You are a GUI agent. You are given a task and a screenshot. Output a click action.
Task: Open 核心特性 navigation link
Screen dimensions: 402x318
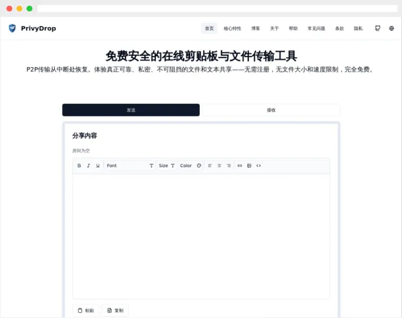(233, 29)
